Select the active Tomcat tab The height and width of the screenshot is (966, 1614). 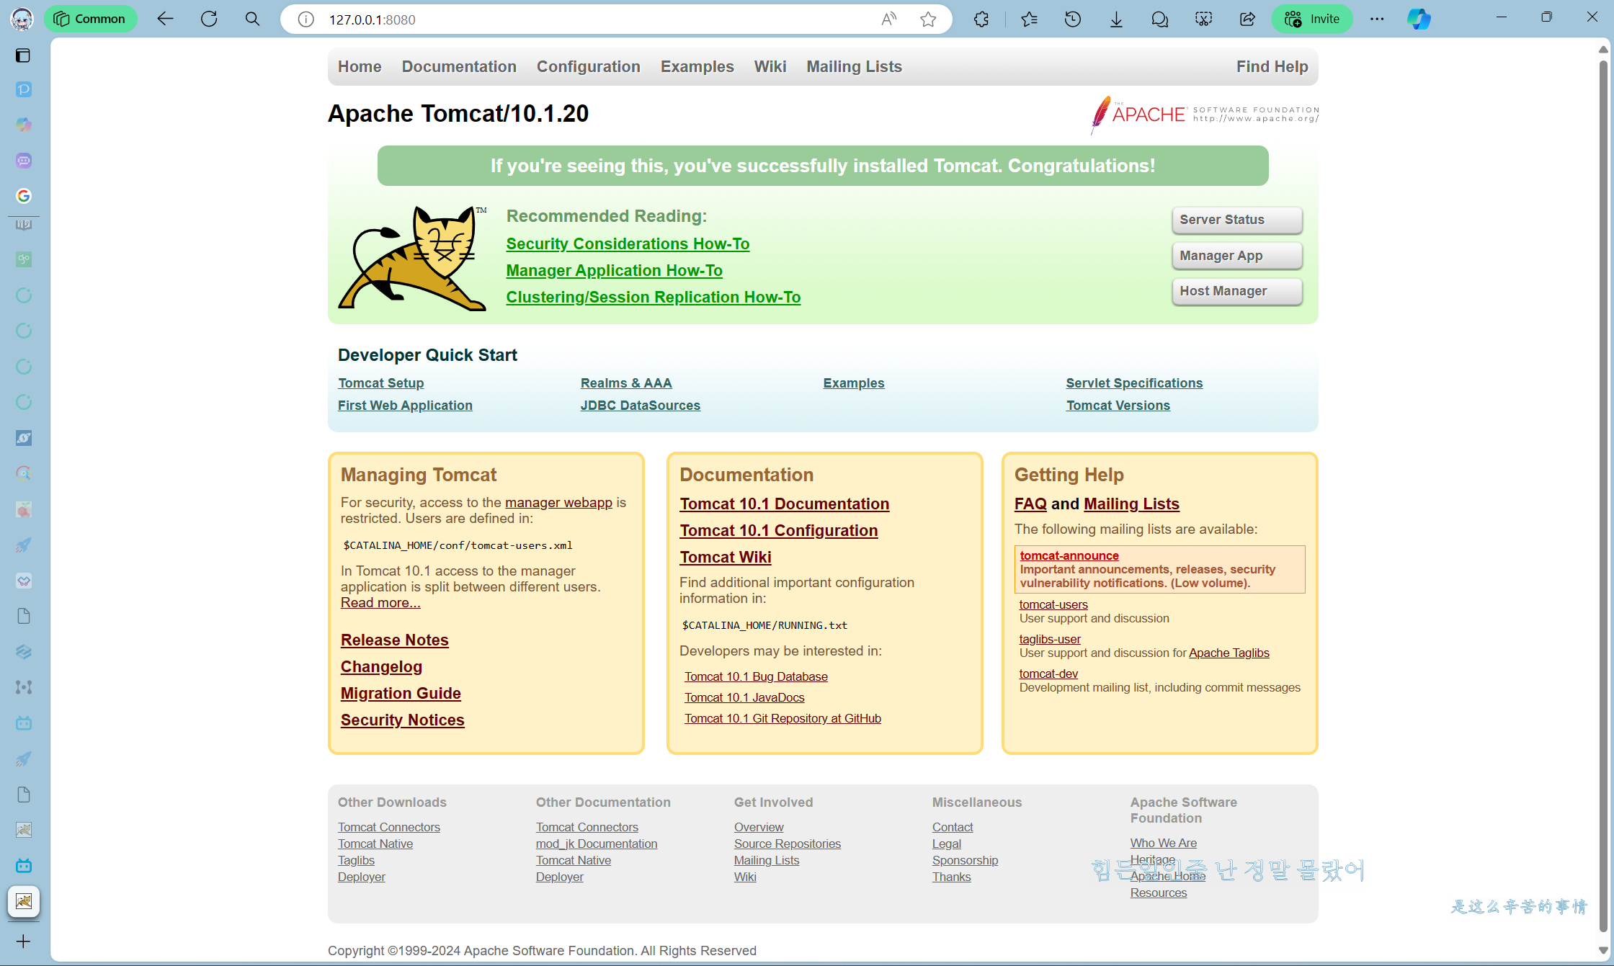24,901
